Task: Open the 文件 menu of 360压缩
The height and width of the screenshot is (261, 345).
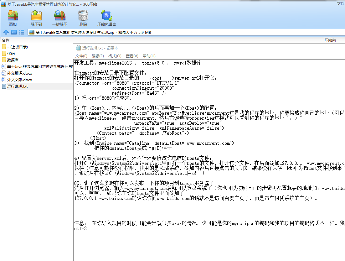Action: (x=340, y=4)
